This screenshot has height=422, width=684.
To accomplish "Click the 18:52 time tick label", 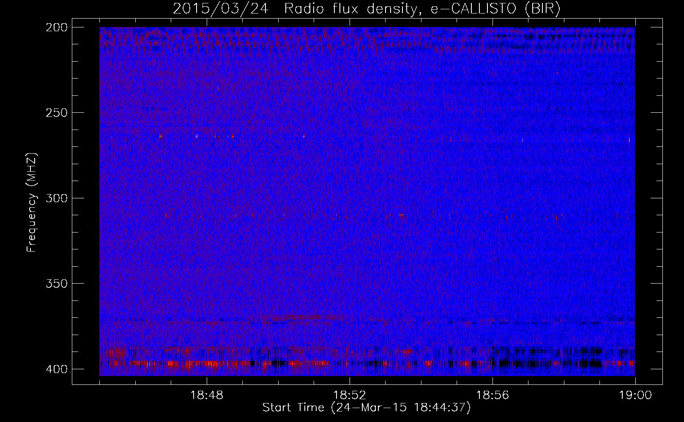I will click(350, 395).
